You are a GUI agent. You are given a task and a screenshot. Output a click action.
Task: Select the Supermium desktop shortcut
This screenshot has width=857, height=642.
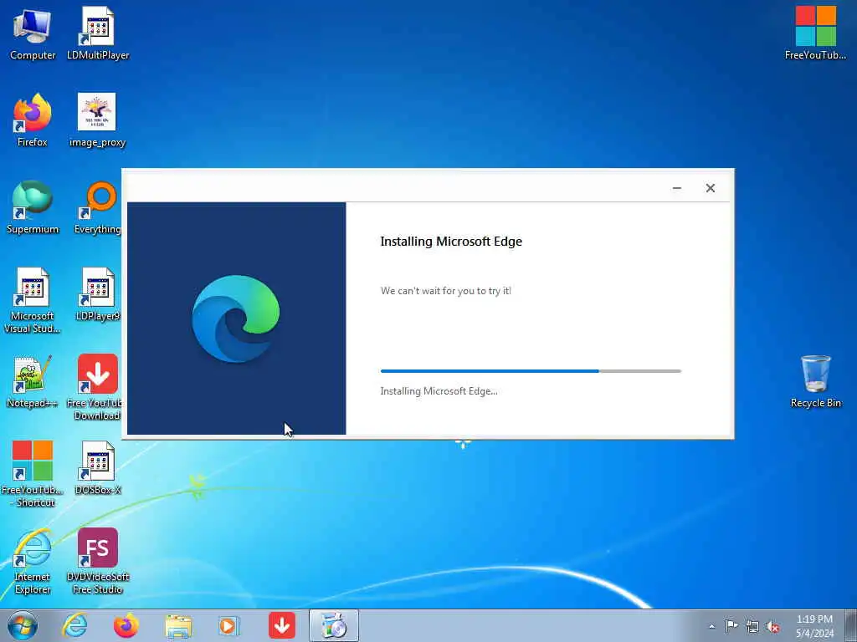(33, 207)
